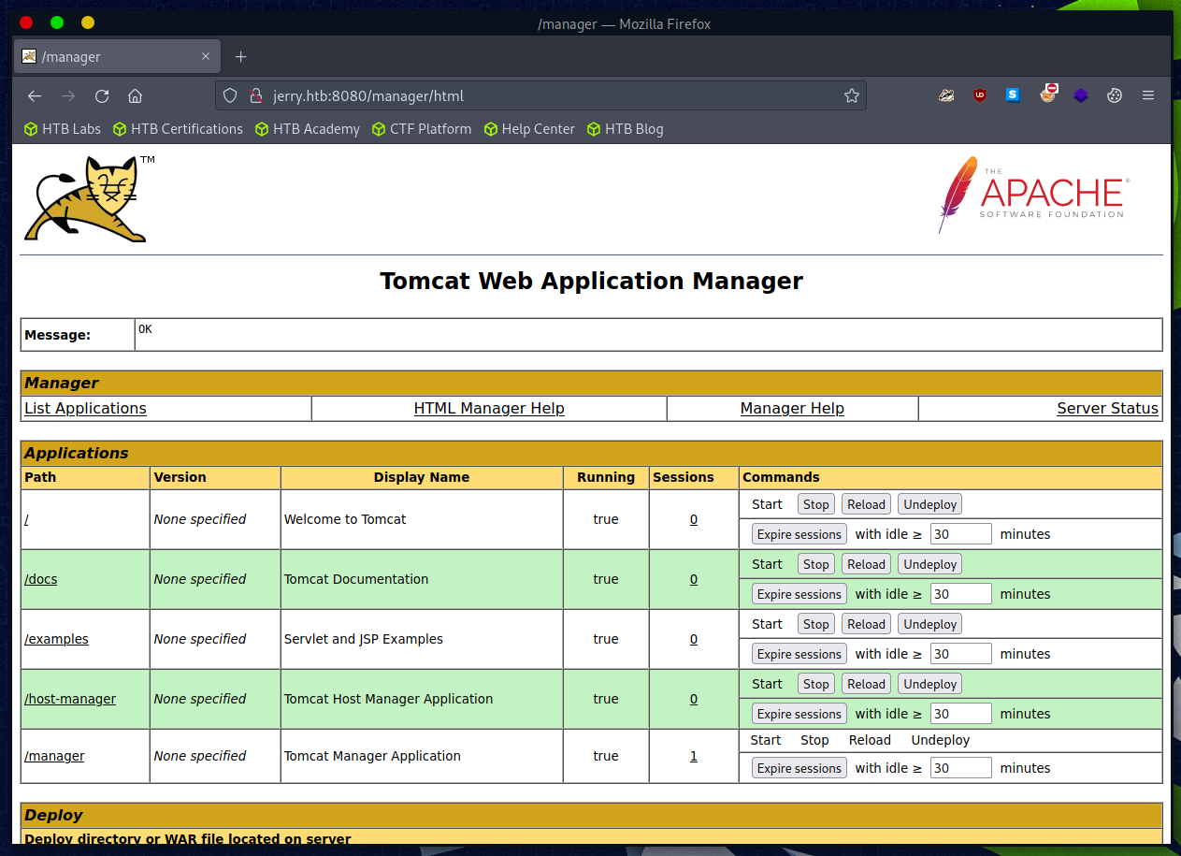Image resolution: width=1181 pixels, height=856 pixels.
Task: Open the /manager application path link
Action: [x=54, y=756]
